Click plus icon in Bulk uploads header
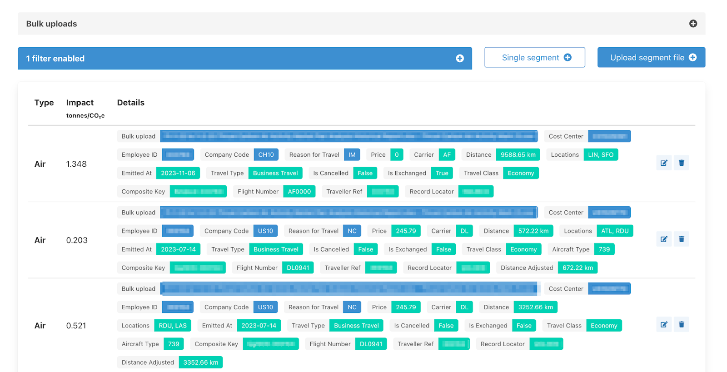727x372 pixels. [x=692, y=24]
